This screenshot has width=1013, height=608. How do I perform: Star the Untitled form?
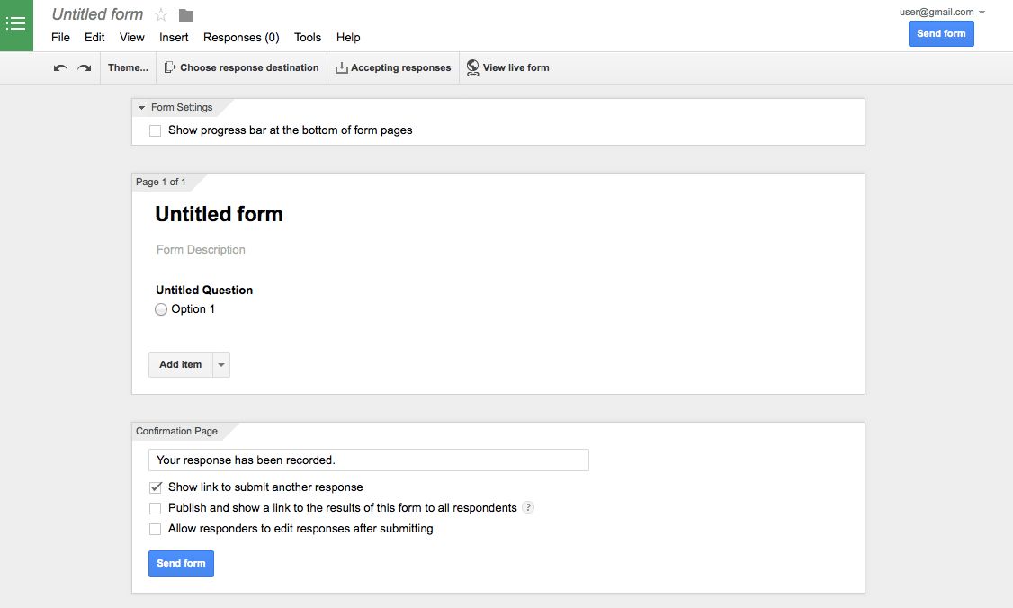161,14
